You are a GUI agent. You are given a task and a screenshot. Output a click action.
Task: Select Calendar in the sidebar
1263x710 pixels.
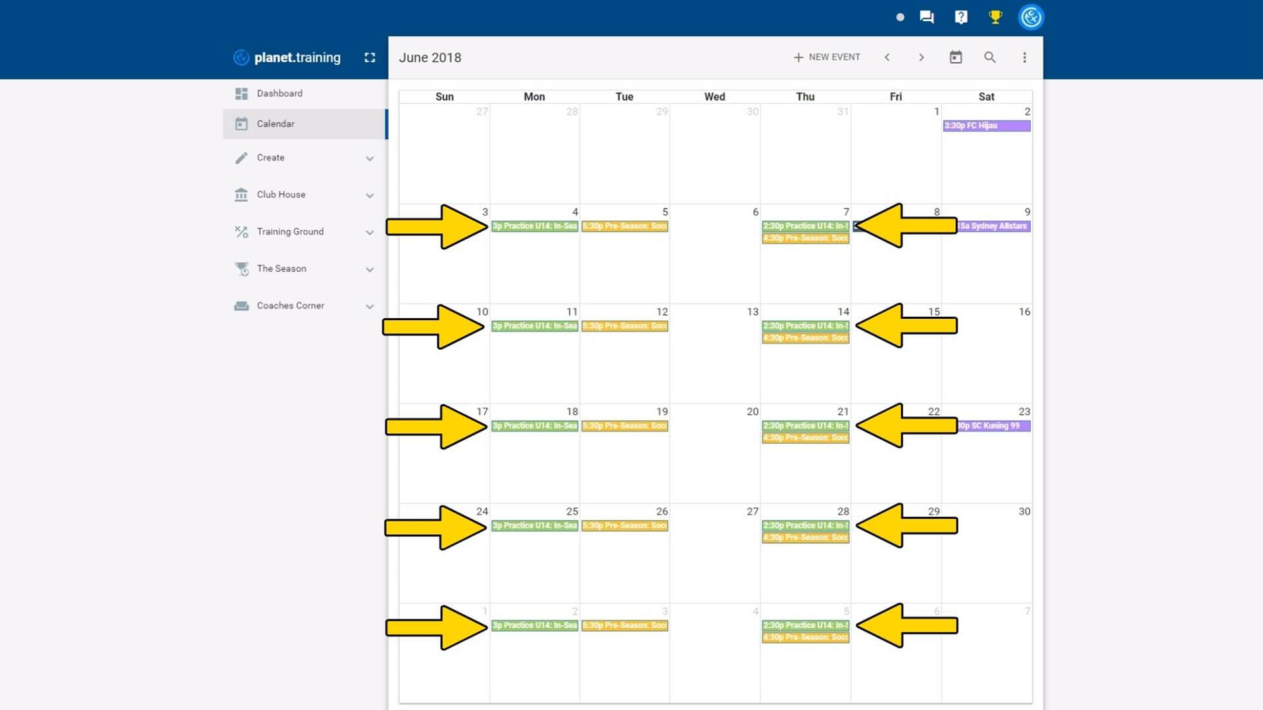pos(276,124)
